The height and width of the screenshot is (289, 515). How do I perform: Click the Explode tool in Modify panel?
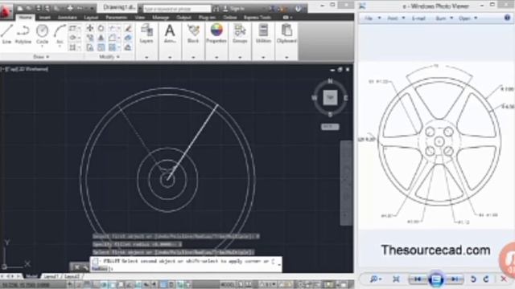pos(128,38)
